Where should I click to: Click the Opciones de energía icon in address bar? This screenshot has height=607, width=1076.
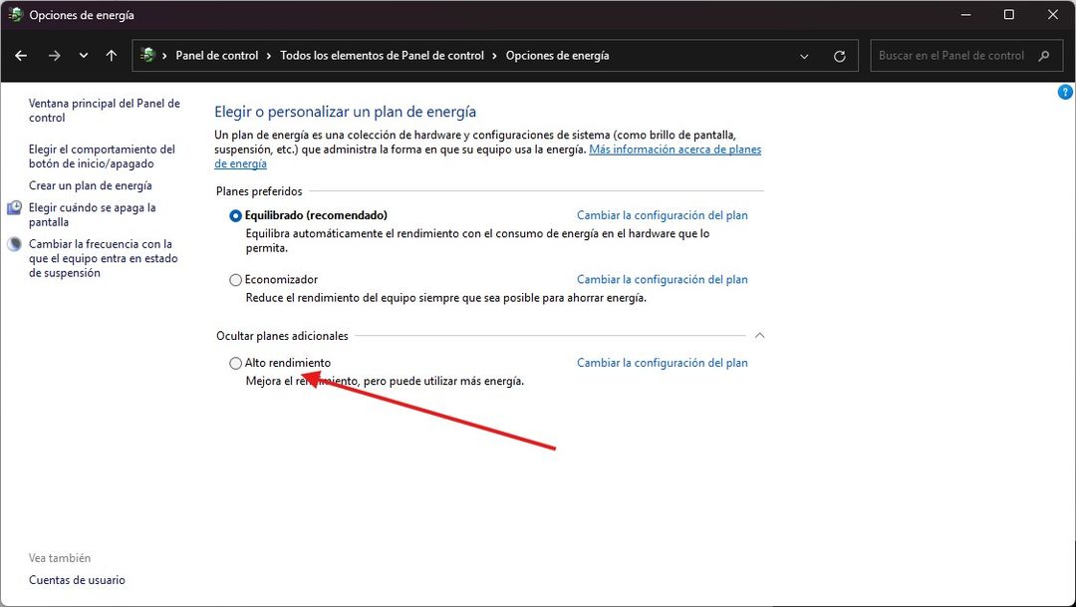147,55
